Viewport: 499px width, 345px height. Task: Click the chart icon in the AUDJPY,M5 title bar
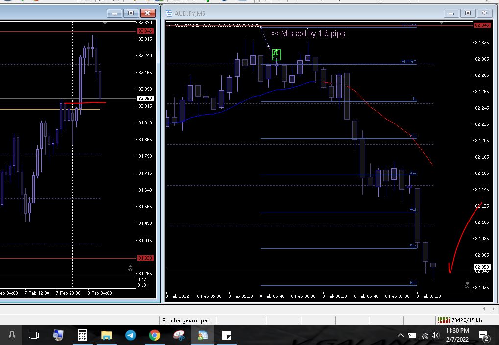click(x=168, y=13)
